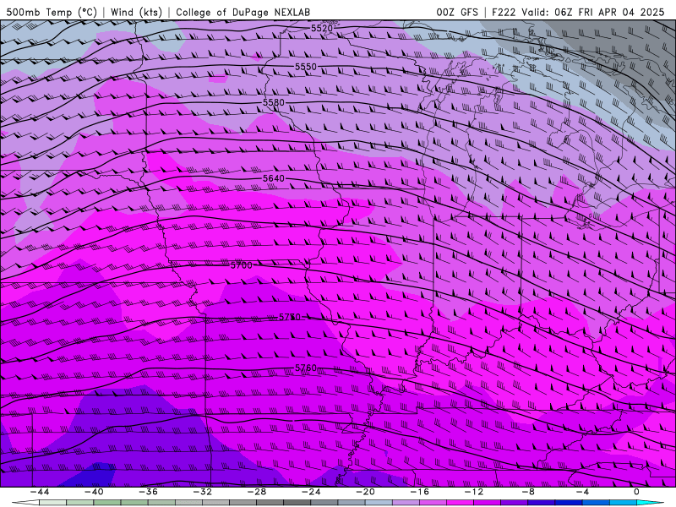Click the cyan swatch at the scale's right end
This screenshot has height=507, width=676.
click(651, 503)
